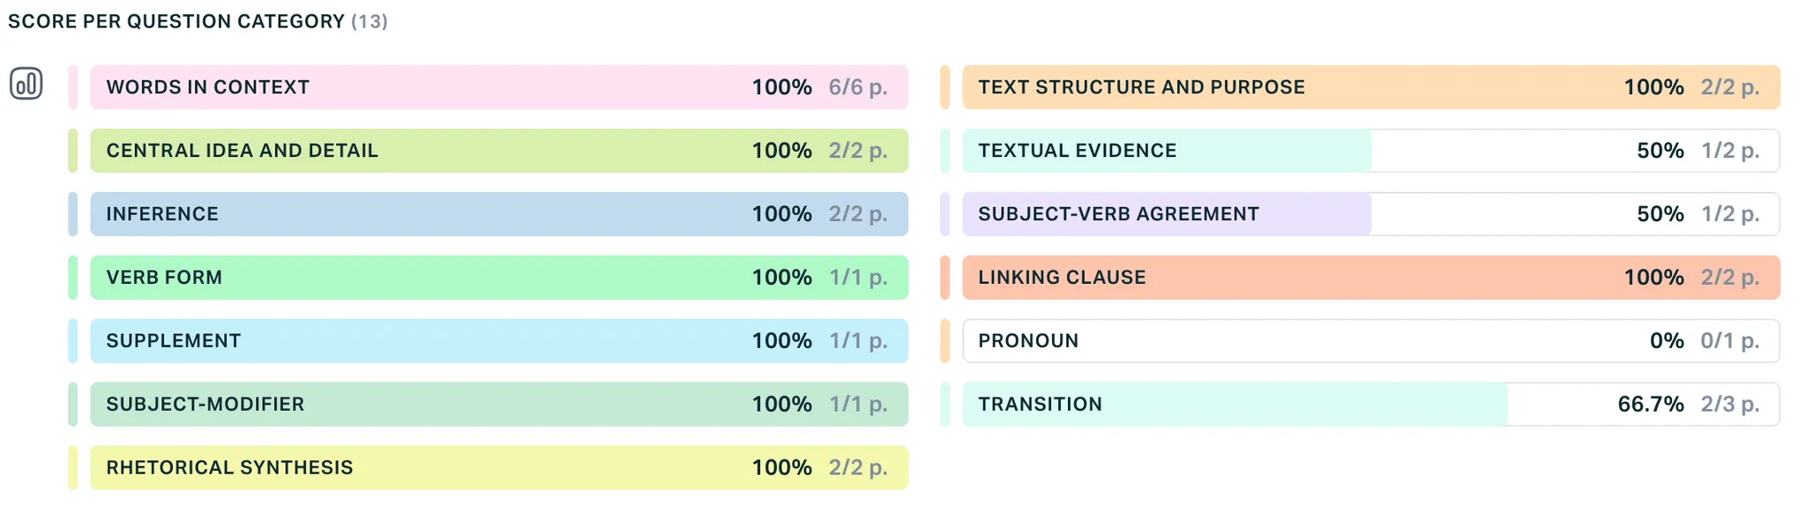
Task: Open Text Structure and Purpose category
Action: [1371, 87]
